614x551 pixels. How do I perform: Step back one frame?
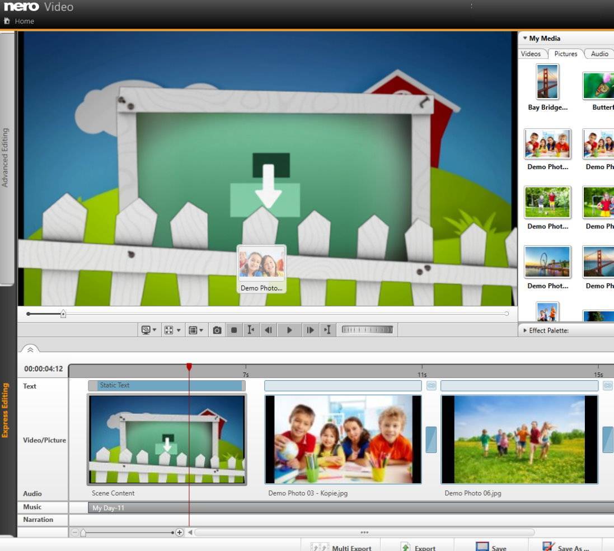[268, 330]
